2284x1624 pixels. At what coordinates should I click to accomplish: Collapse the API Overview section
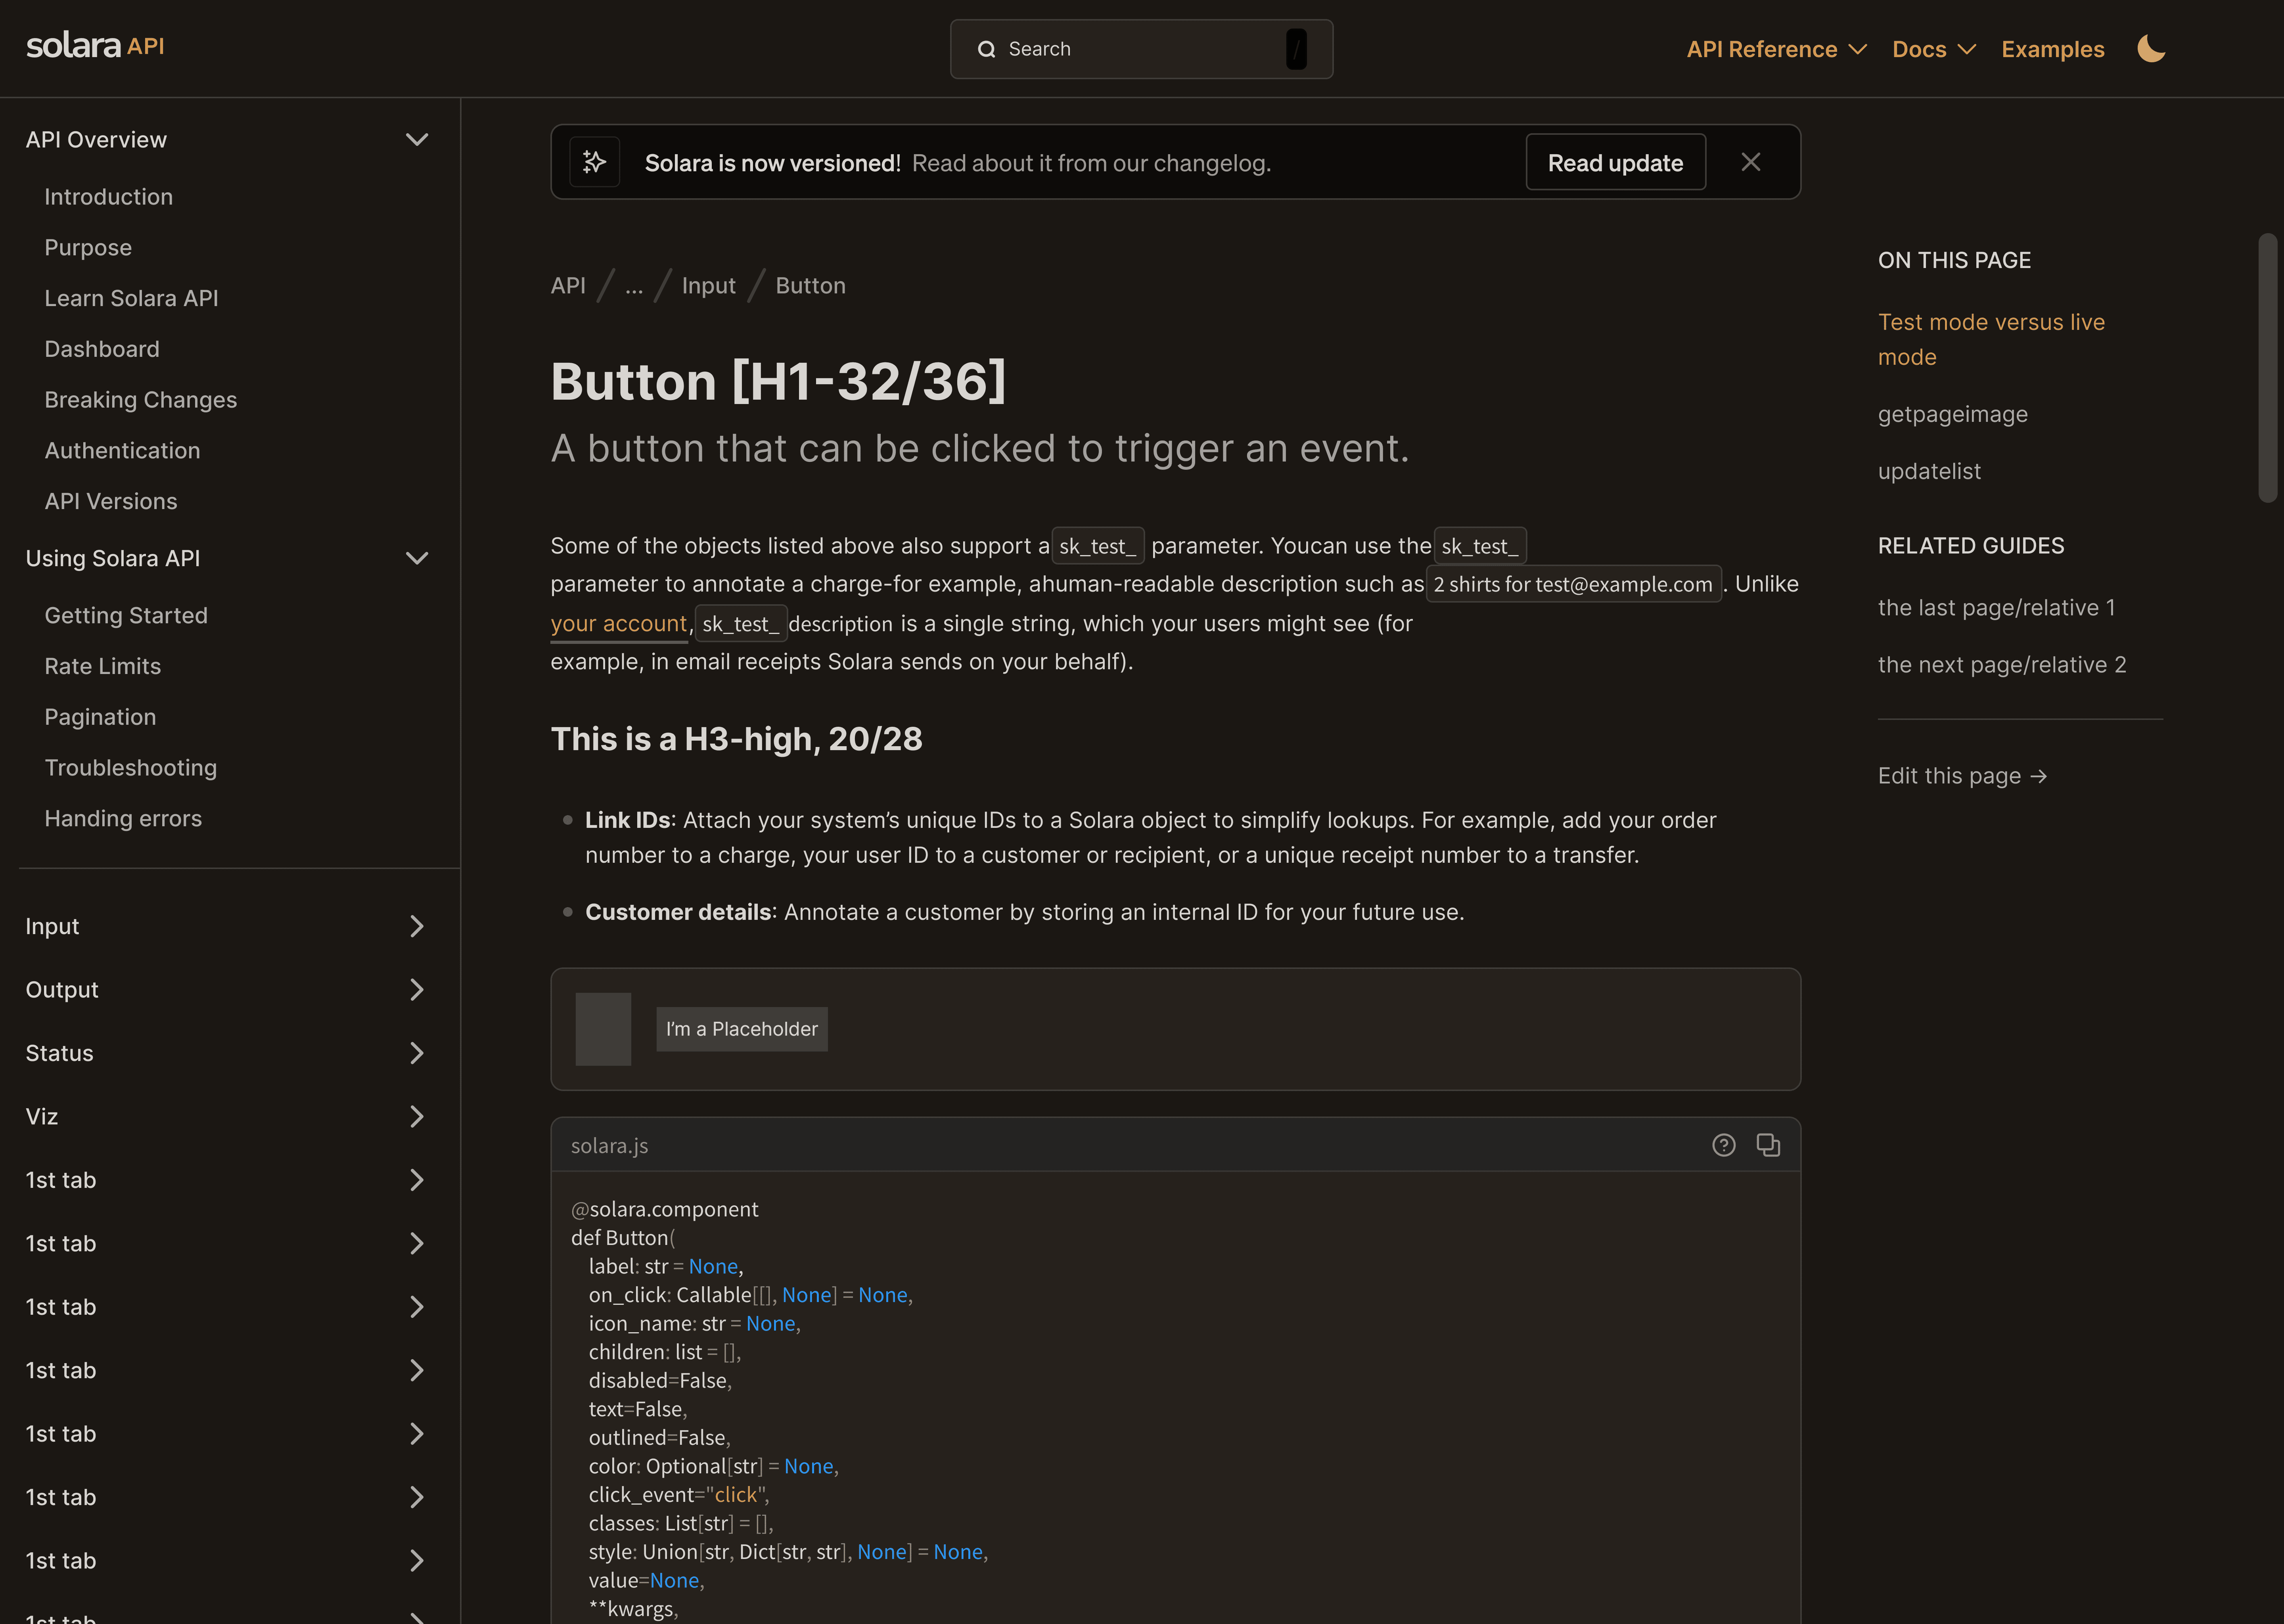click(x=417, y=140)
